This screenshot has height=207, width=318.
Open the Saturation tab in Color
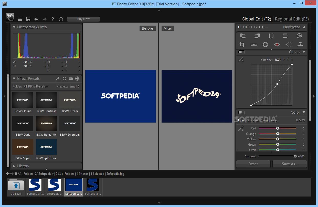point(252,120)
